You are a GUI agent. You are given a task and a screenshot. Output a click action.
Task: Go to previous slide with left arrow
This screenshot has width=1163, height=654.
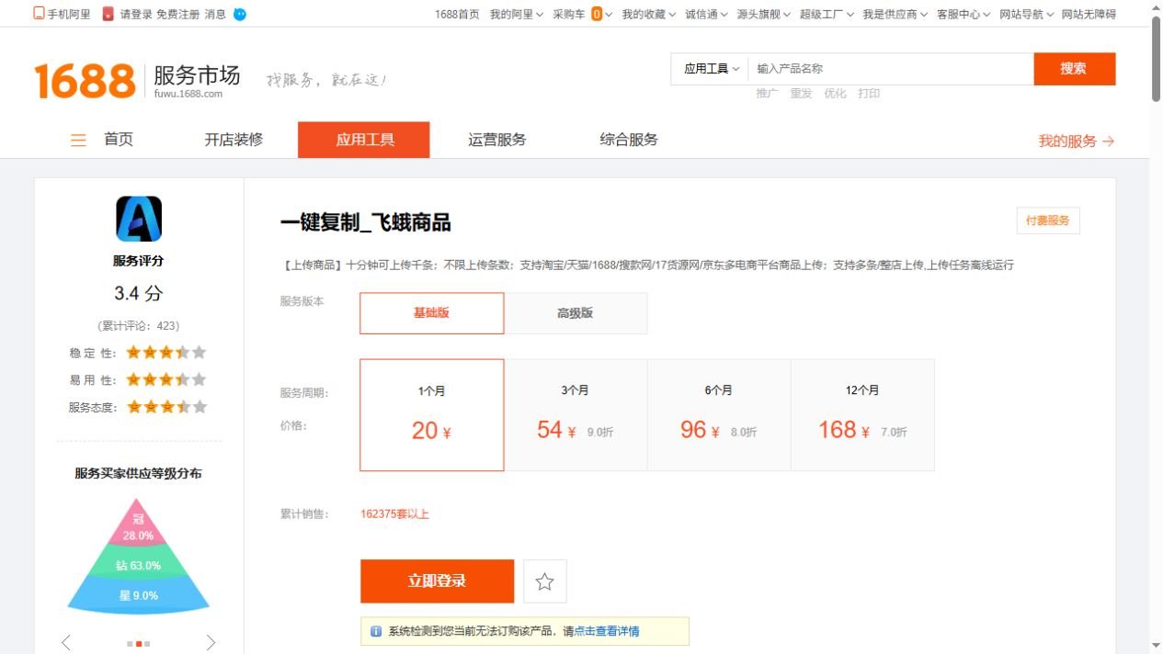click(x=66, y=642)
